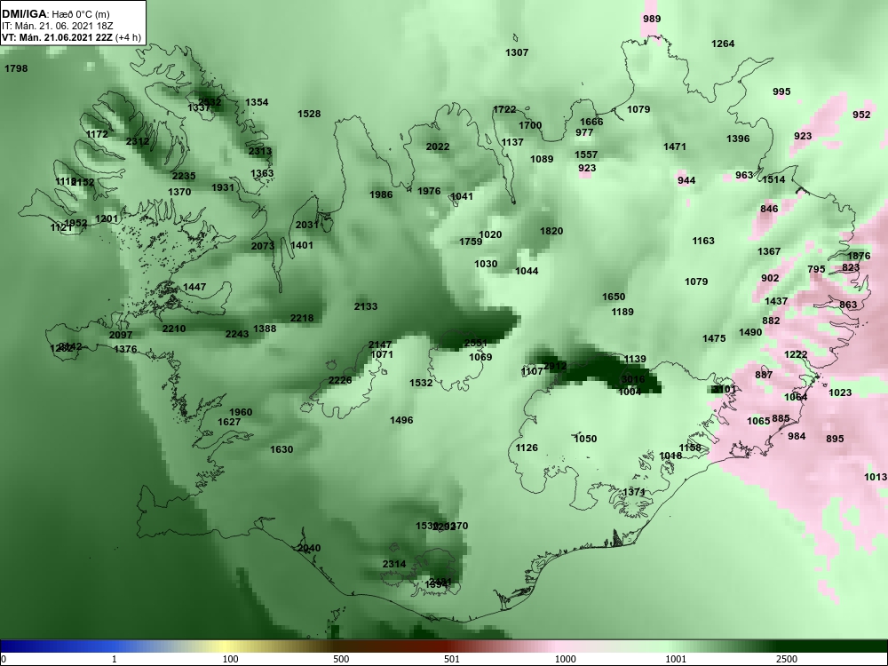Click the 1172 value in the Westfjords
The width and height of the screenshot is (888, 666).
tap(97, 135)
